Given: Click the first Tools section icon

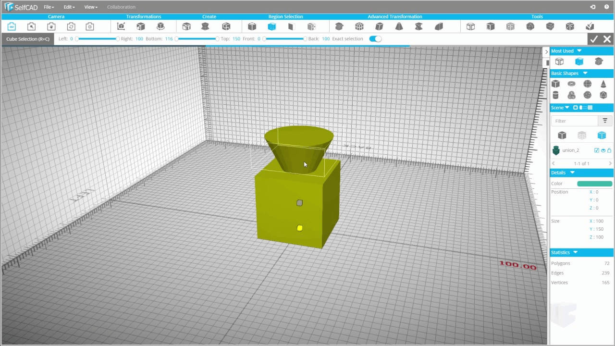Looking at the screenshot, I should (470, 26).
